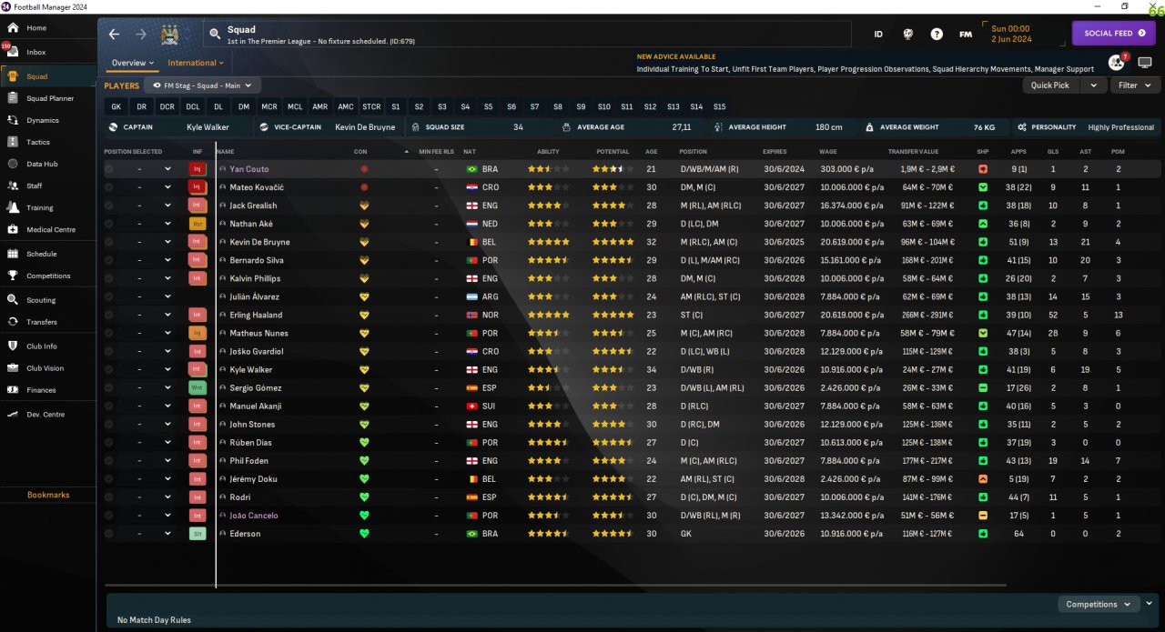Open Dev. Centre in sidebar

coord(45,414)
